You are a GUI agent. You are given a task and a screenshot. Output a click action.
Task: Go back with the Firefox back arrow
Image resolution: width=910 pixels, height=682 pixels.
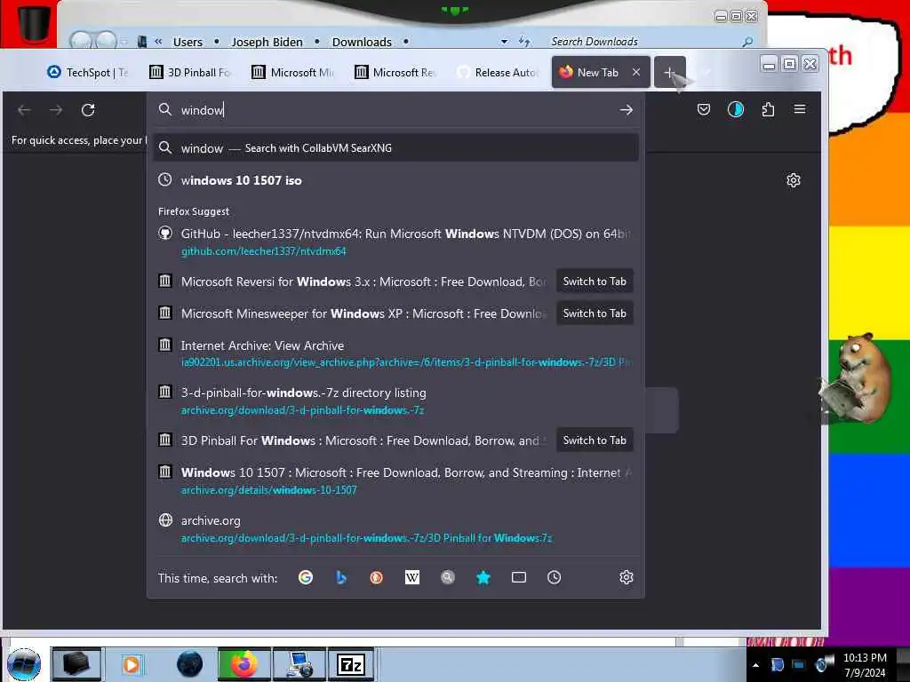click(x=24, y=109)
